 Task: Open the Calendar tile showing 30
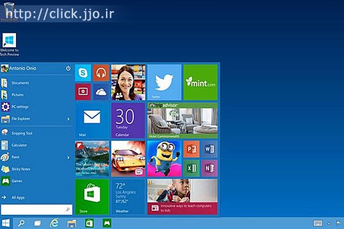(x=128, y=120)
